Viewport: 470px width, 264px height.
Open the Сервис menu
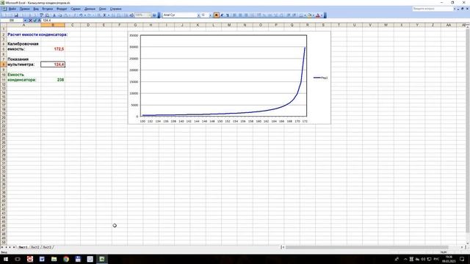[76, 9]
